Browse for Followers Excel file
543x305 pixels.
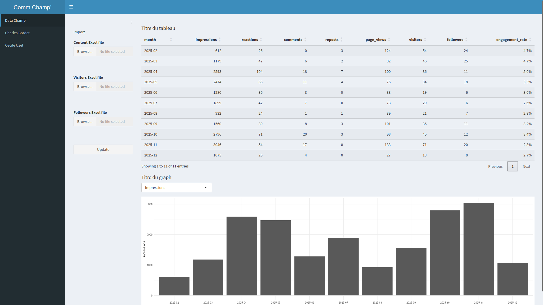[x=85, y=121]
